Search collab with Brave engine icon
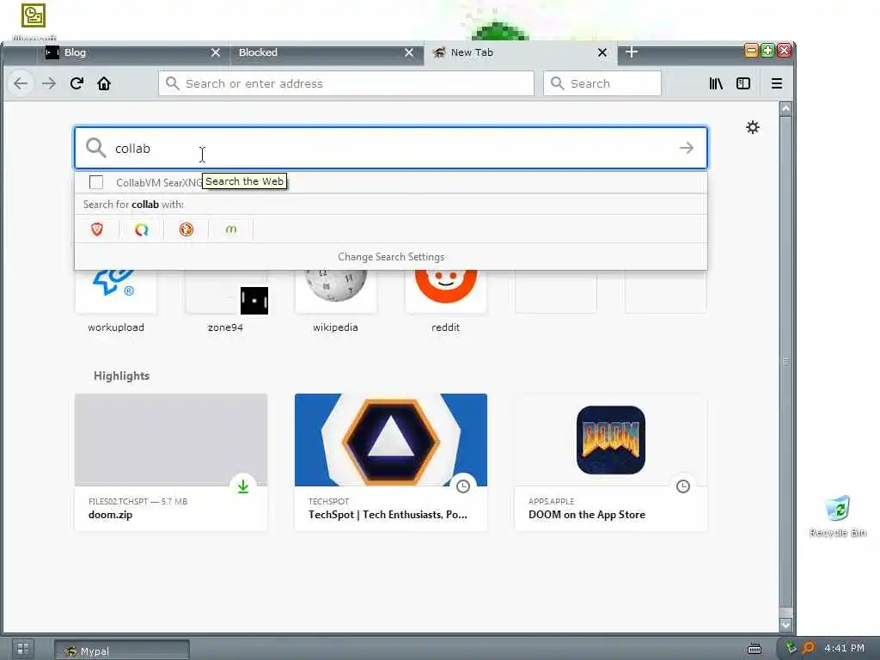The image size is (880, 660). pyautogui.click(x=97, y=229)
